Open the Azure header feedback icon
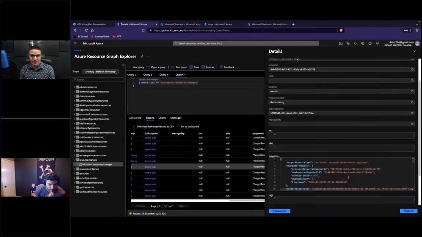The image size is (422, 237). (377, 43)
